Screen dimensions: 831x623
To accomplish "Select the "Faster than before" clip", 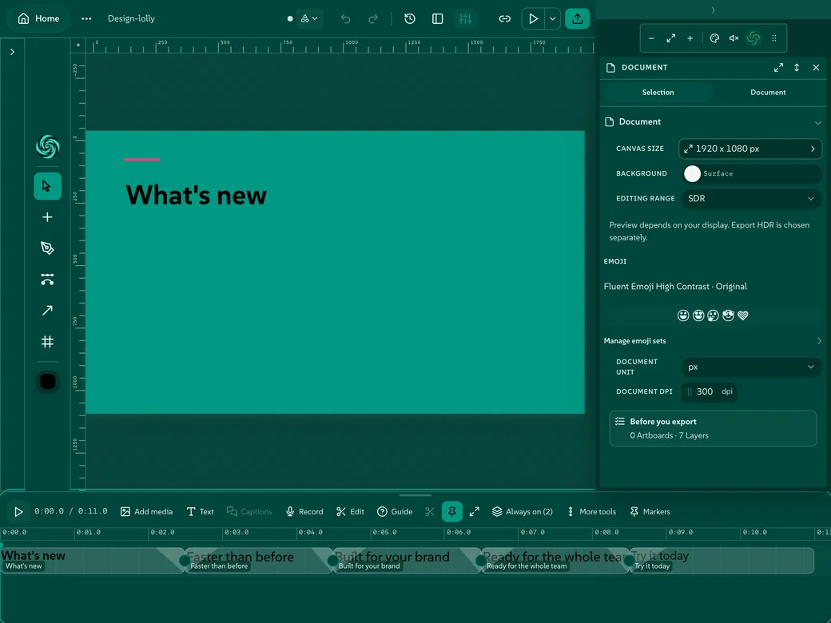I will coord(259,561).
